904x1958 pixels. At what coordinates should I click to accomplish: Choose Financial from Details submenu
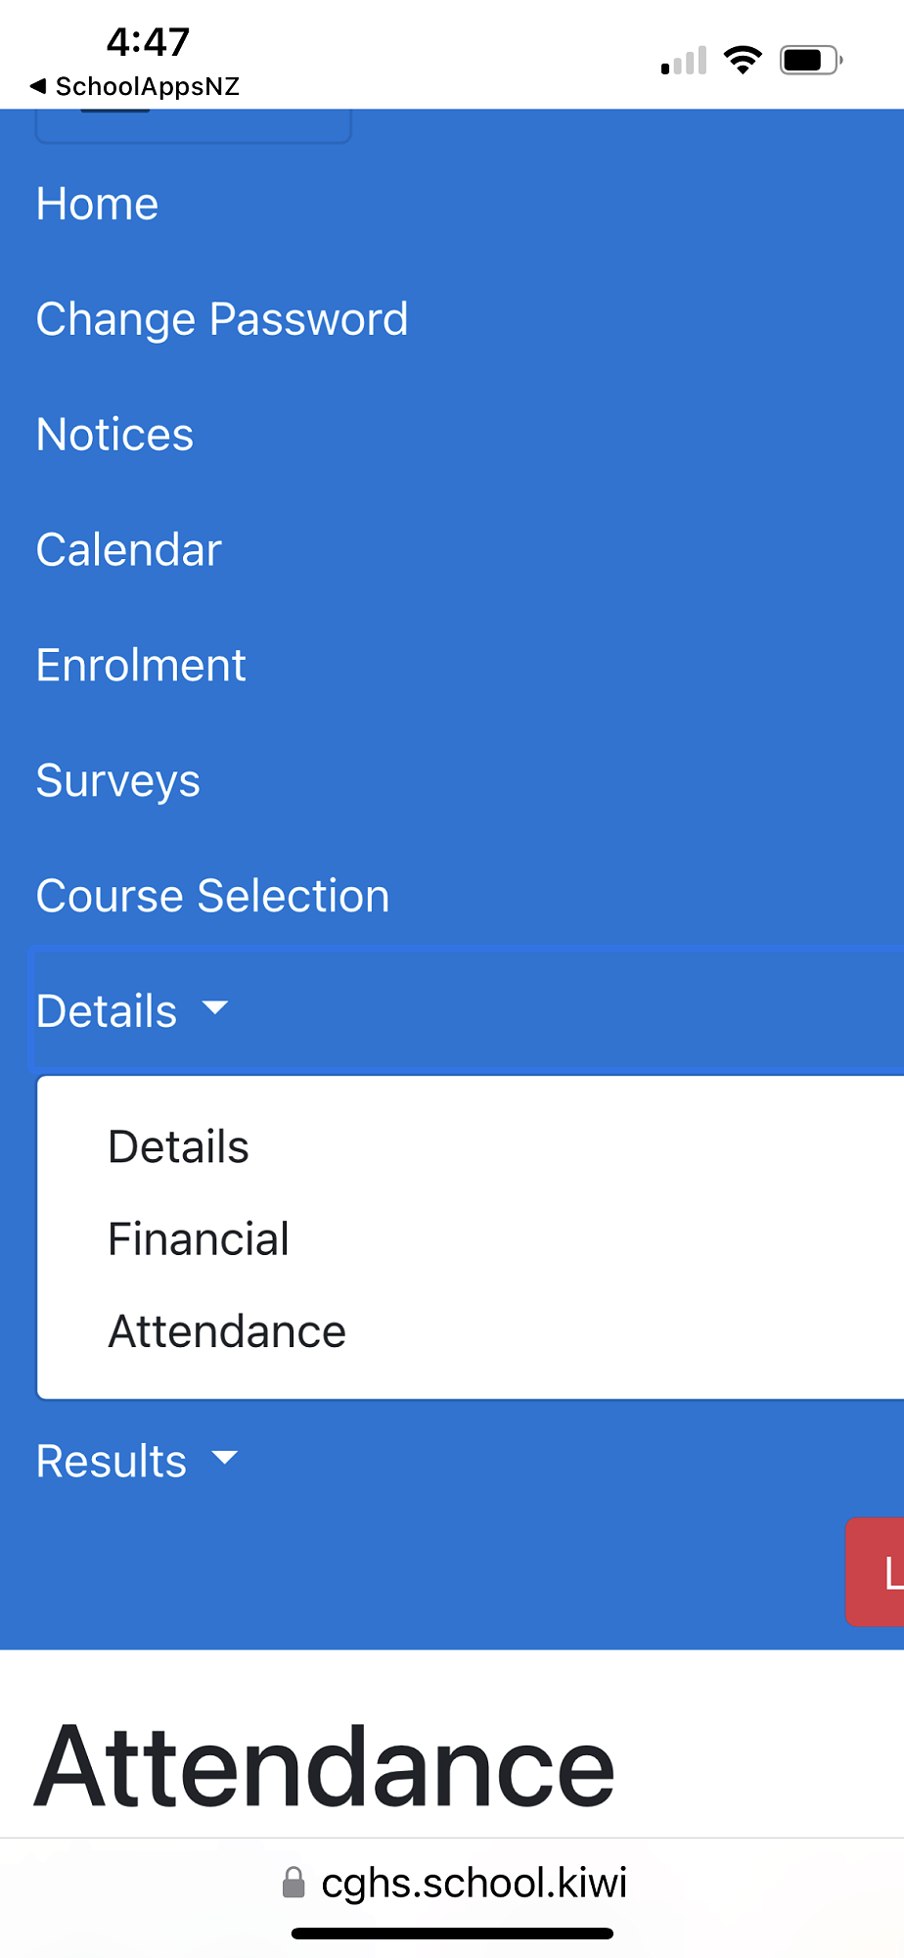click(x=199, y=1239)
